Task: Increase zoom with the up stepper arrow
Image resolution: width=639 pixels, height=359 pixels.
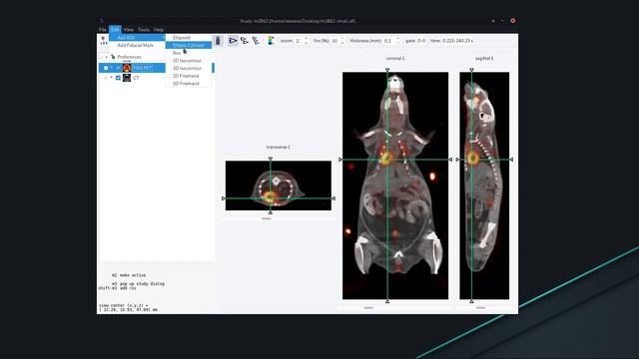Action: pyautogui.click(x=307, y=39)
